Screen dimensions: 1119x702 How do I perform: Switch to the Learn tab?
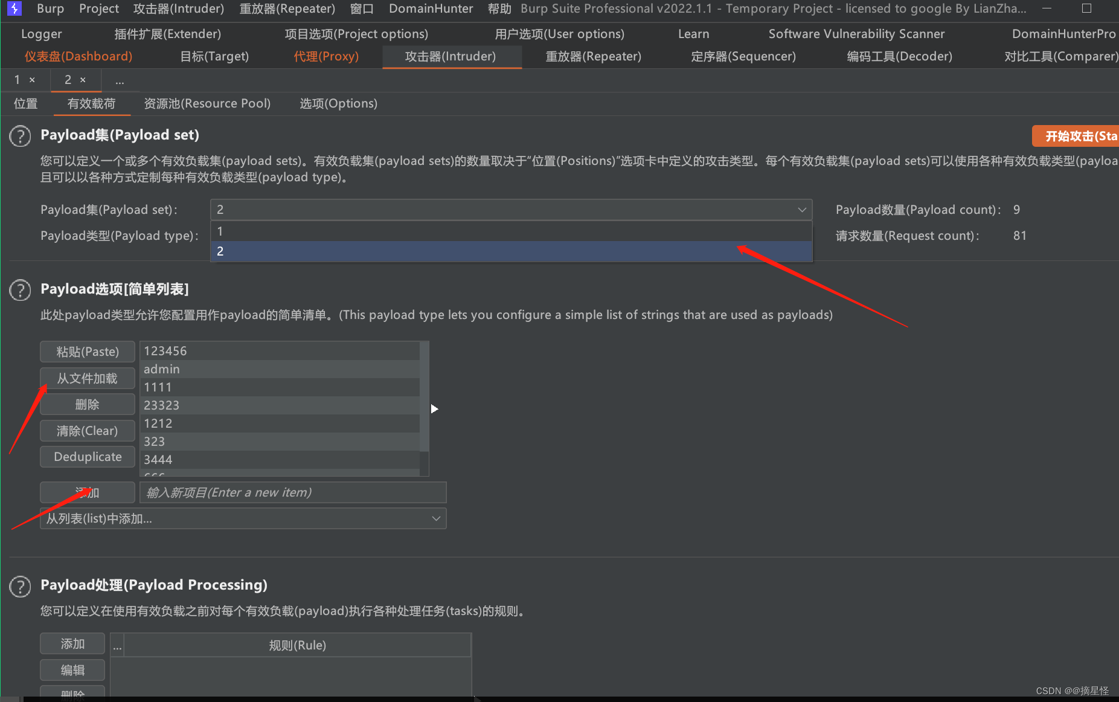[x=693, y=34]
